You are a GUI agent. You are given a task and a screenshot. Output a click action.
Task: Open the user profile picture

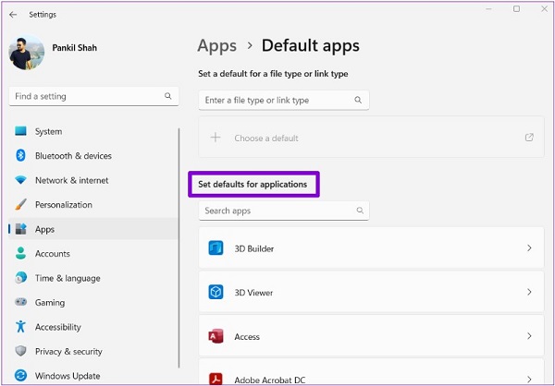click(x=27, y=52)
